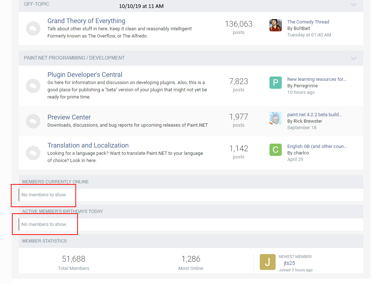Open Rick Brewster's profile link
This screenshot has width=373, height=284.
[308, 121]
